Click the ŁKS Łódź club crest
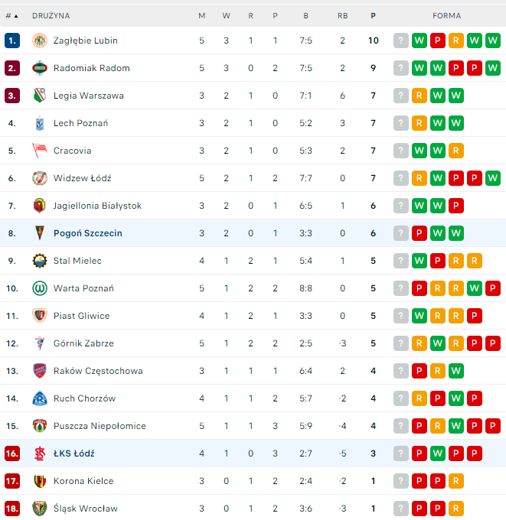 tap(40, 453)
